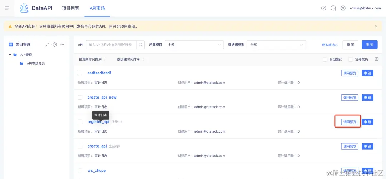Open the help question mark icon
Viewport: 386px width, 179px height.
click(x=324, y=8)
